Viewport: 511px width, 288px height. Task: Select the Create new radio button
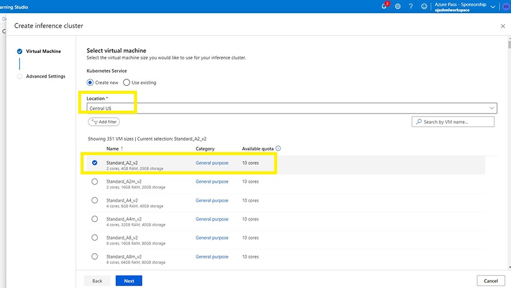(90, 82)
